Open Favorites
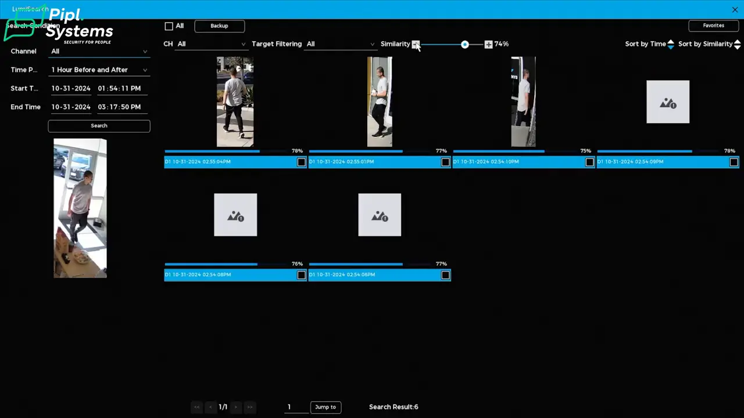Viewport: 744px width, 418px height. (713, 26)
